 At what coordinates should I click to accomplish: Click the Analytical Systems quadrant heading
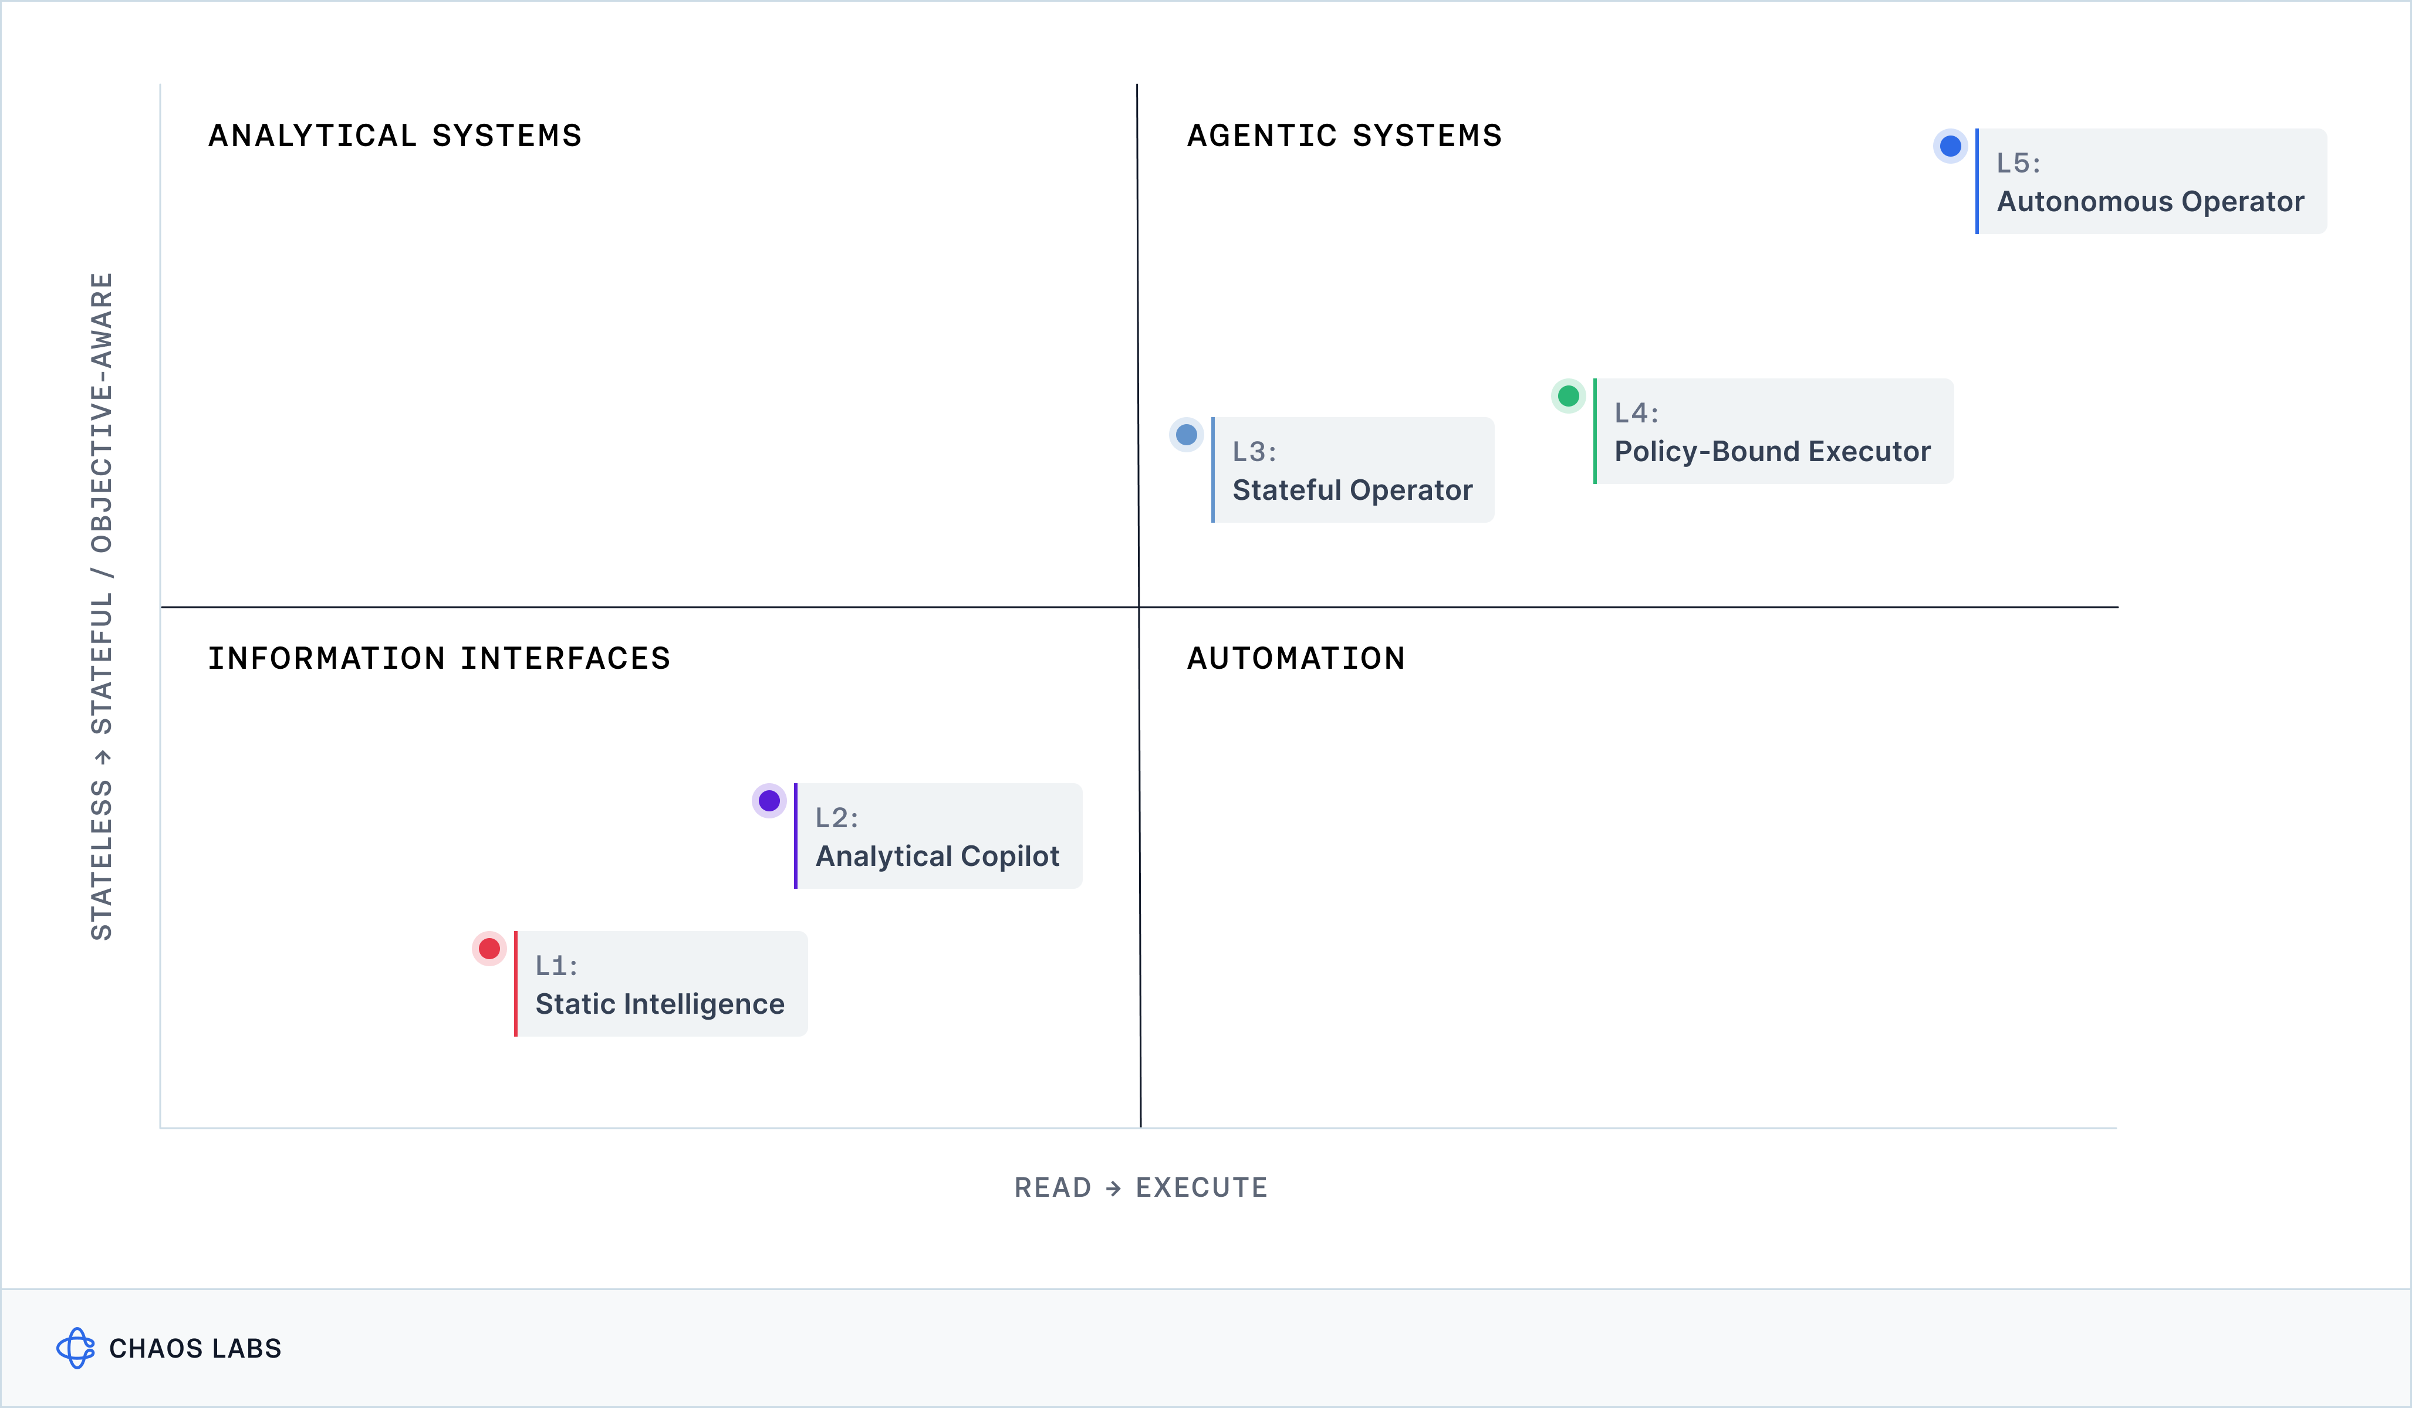click(x=396, y=136)
